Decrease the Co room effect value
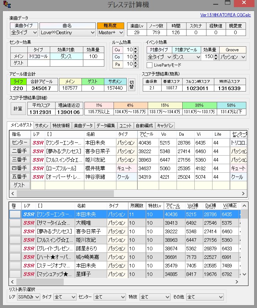 coord(136,59)
